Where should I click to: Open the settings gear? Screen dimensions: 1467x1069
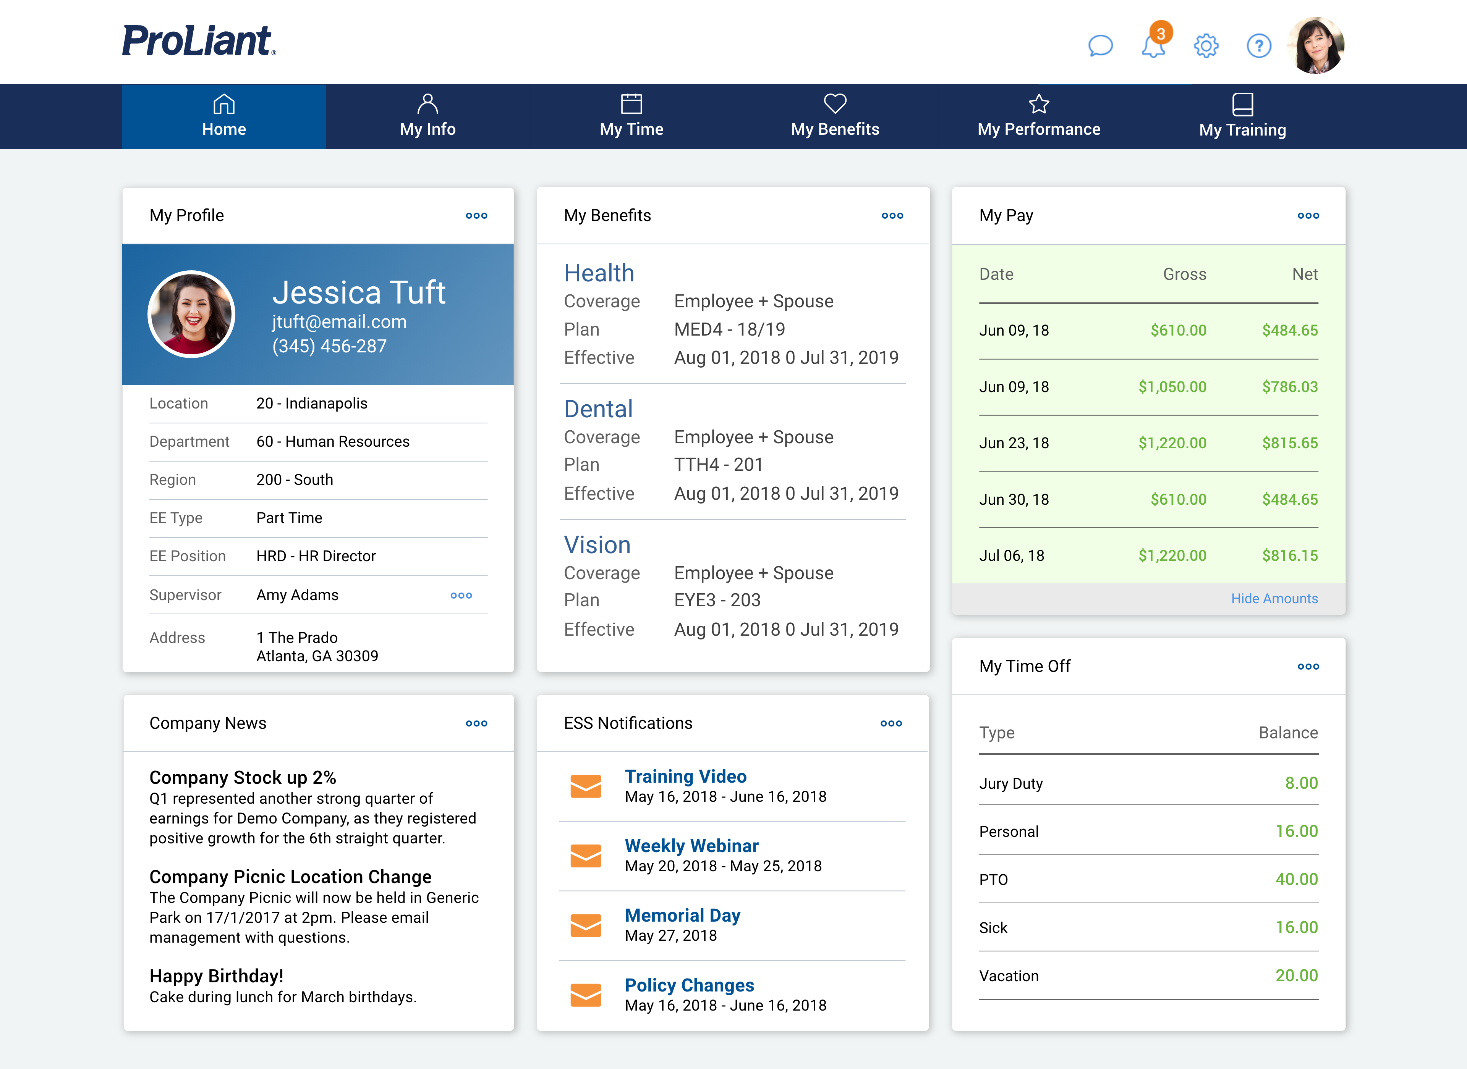click(1206, 46)
